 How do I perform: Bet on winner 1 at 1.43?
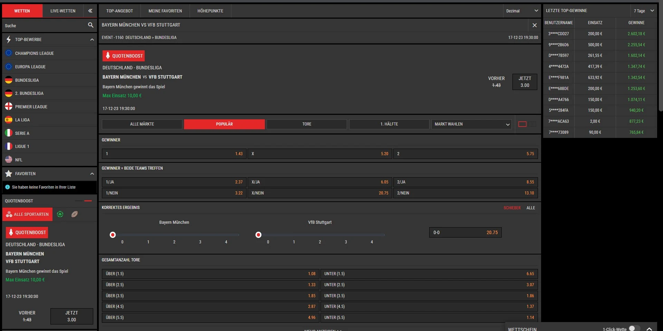(174, 154)
